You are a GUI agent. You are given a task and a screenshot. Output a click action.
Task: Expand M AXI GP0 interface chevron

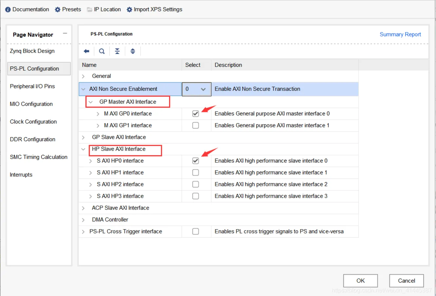click(98, 114)
